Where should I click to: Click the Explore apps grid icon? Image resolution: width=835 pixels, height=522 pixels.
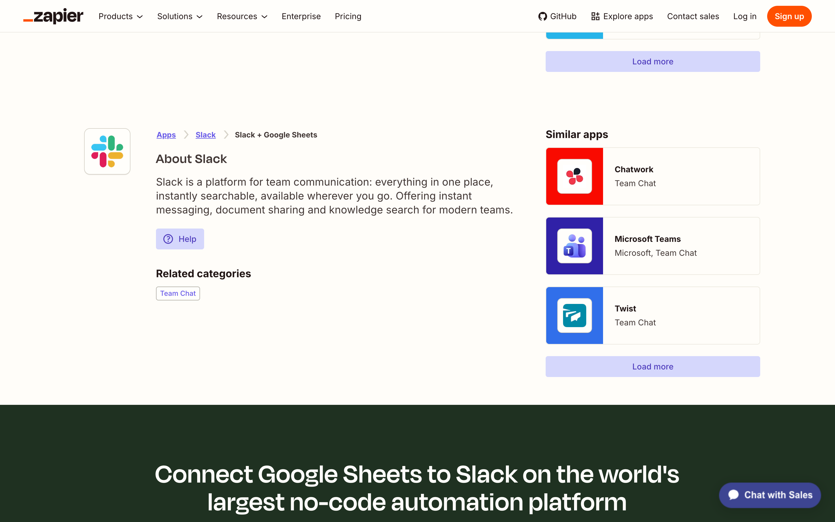click(595, 16)
